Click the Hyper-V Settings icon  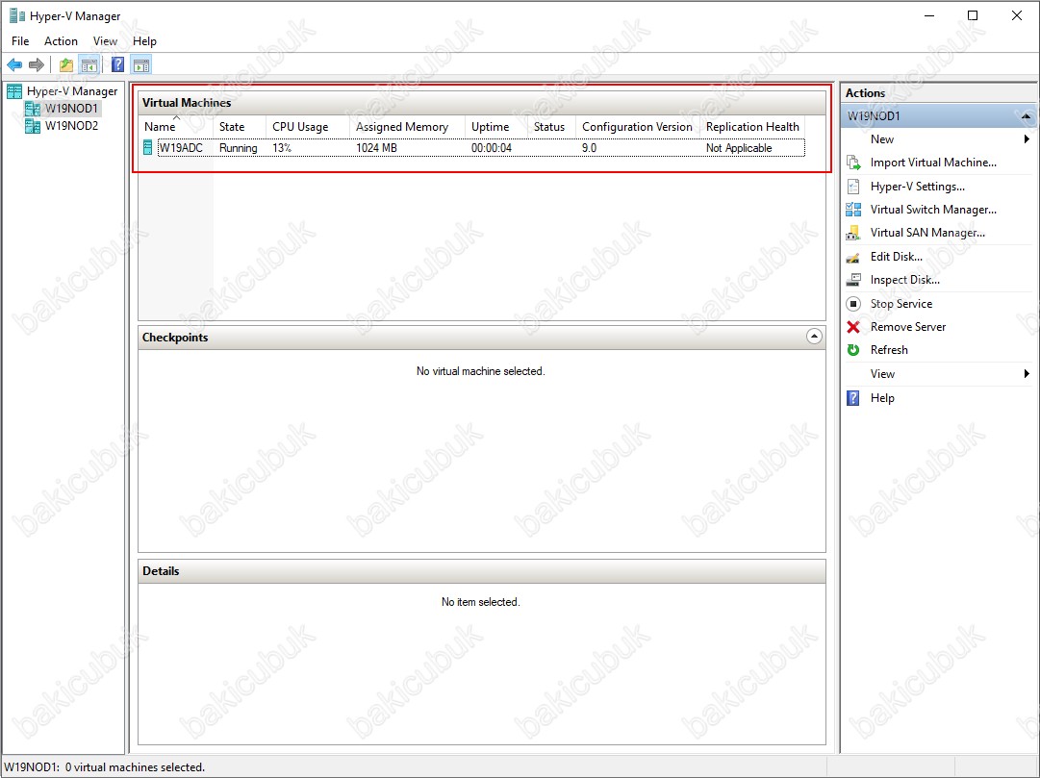853,187
